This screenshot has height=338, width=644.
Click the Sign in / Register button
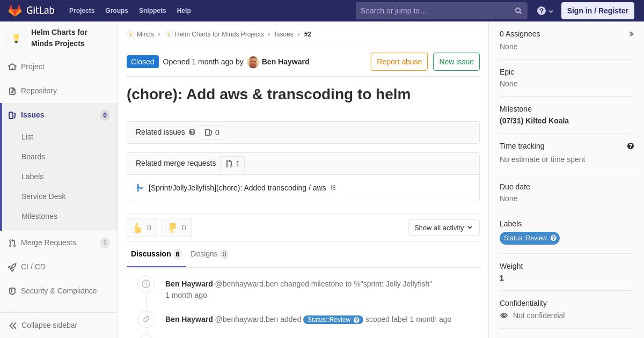[x=598, y=11]
